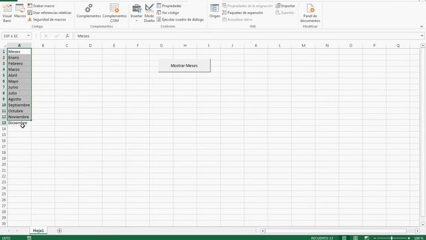The width and height of the screenshot is (426, 240).
Task: Select cell containing Enero
Action: (19, 57)
